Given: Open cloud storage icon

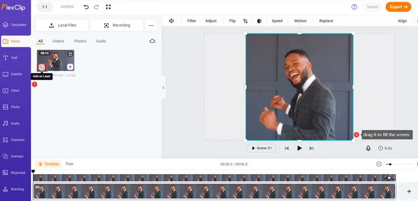Looking at the screenshot, I should point(152,41).
